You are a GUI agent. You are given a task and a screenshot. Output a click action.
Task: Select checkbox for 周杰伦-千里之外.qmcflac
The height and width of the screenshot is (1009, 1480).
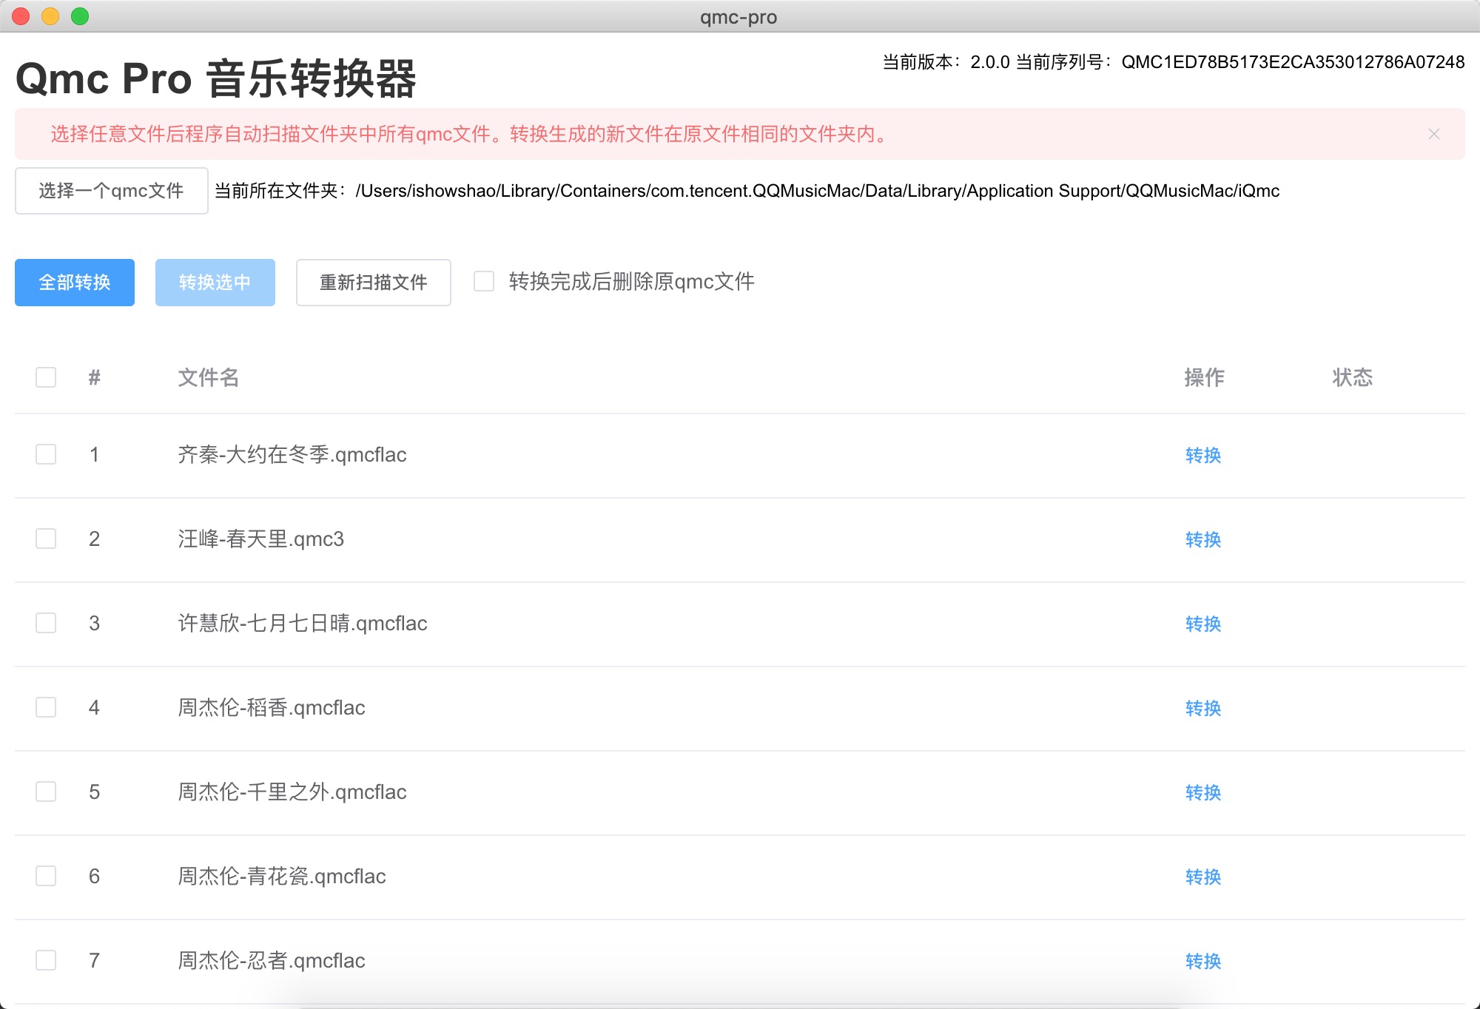tap(46, 792)
